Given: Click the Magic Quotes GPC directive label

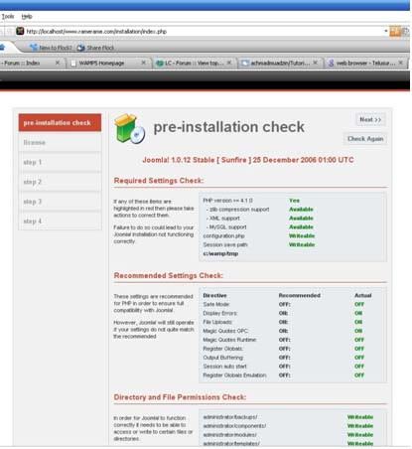Looking at the screenshot, I should 225,331.
